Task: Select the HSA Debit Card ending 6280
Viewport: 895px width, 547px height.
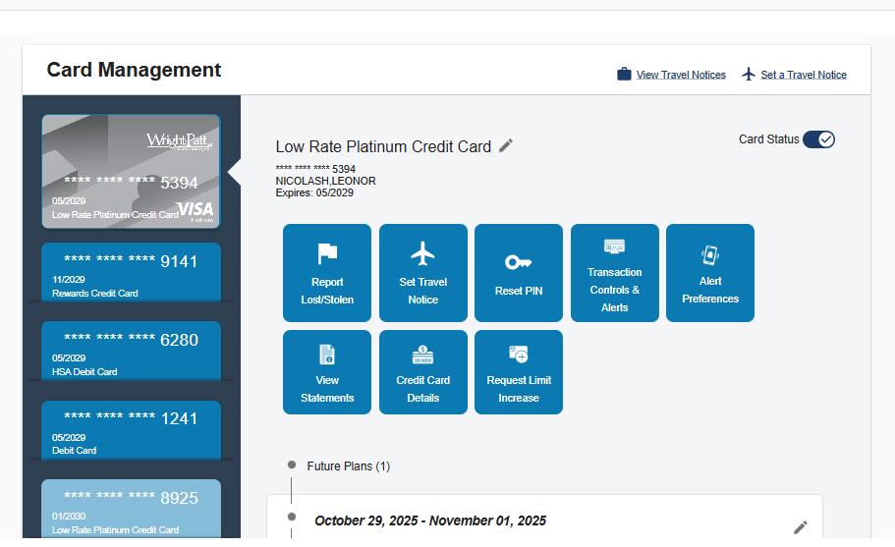Action: (131, 351)
